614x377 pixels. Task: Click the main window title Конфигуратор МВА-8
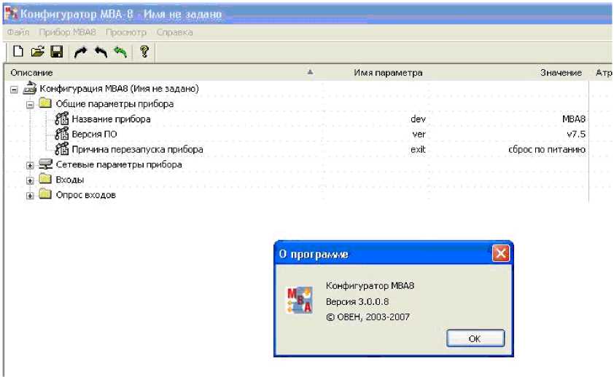click(121, 14)
